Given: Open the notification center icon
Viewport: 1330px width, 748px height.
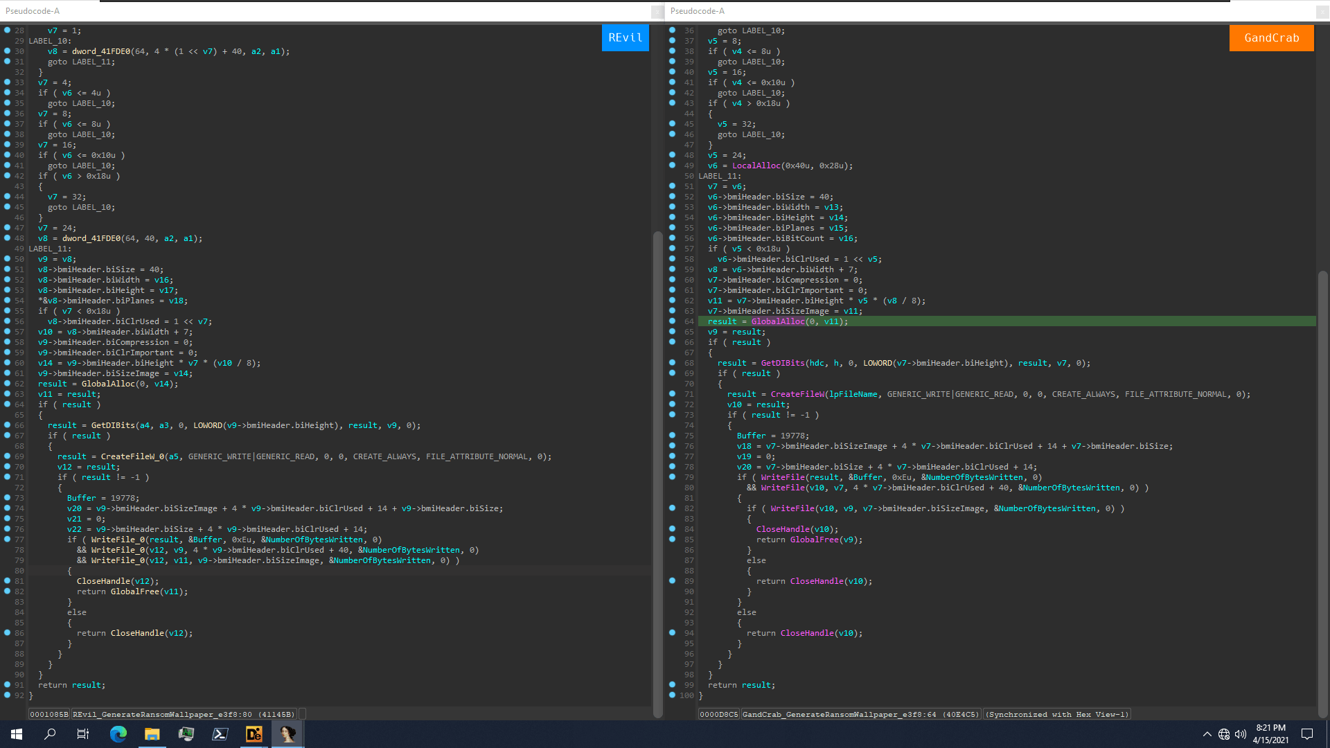Looking at the screenshot, I should coord(1307,734).
